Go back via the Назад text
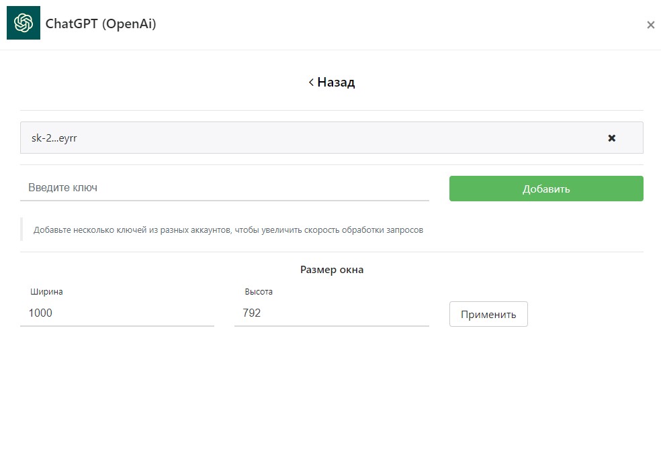 (336, 83)
